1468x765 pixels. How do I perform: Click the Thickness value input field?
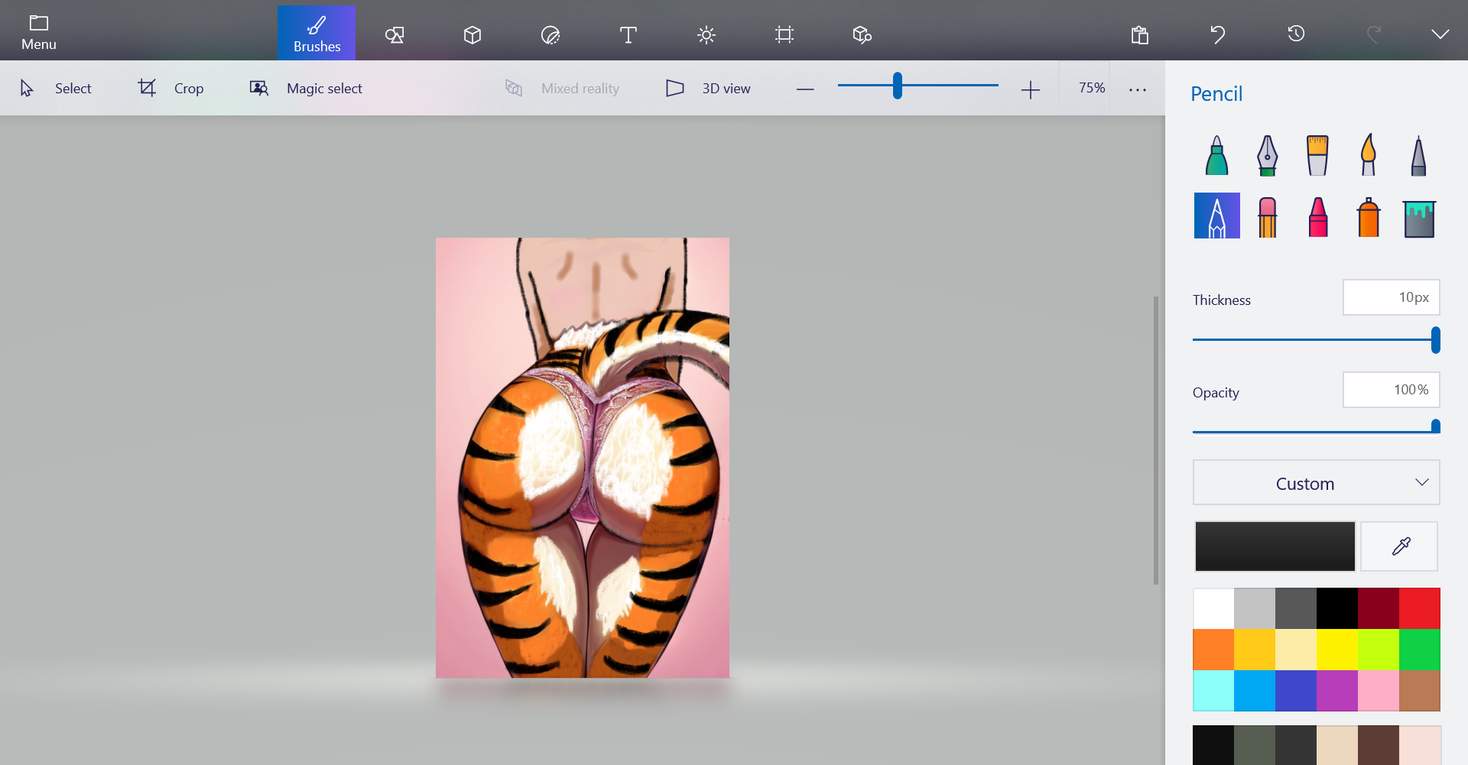(x=1391, y=297)
